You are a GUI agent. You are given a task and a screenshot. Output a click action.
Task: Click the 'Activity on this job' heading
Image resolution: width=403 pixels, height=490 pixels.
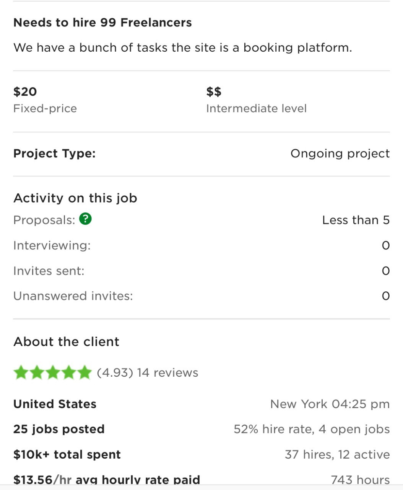click(75, 198)
